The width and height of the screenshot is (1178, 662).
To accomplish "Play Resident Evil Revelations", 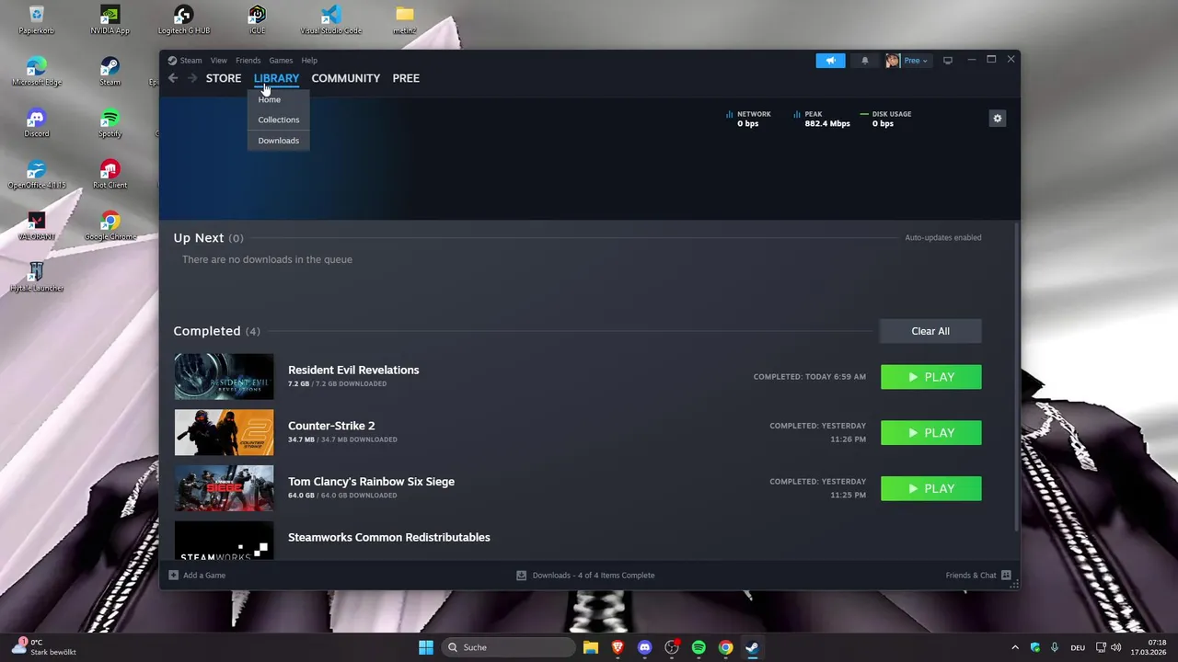I will (931, 377).
